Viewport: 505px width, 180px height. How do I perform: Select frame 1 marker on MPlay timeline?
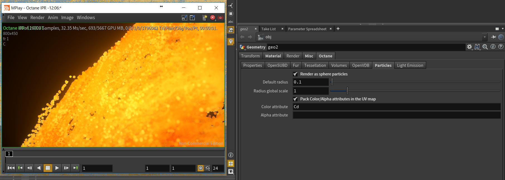point(9,154)
